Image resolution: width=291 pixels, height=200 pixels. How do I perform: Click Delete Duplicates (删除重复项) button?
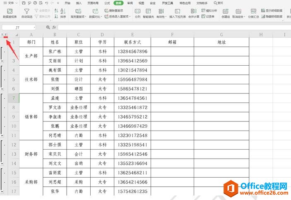[x=115, y=10]
